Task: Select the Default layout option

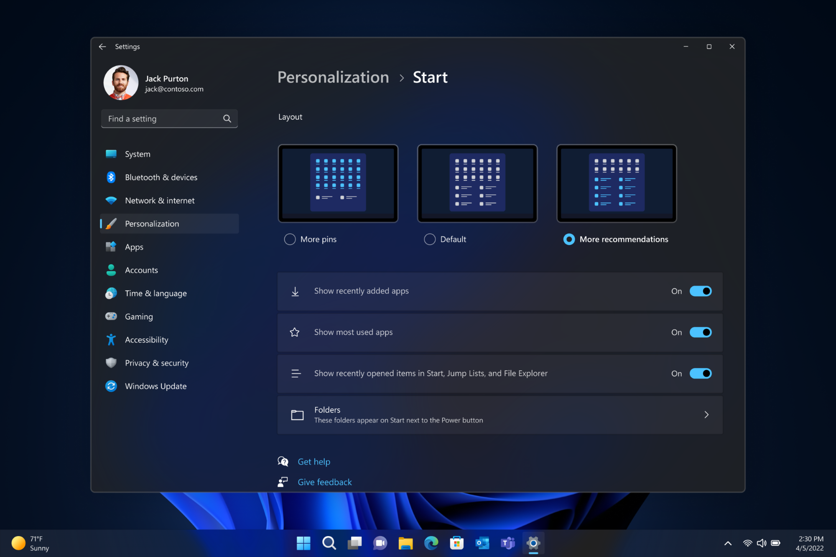Action: click(x=430, y=239)
